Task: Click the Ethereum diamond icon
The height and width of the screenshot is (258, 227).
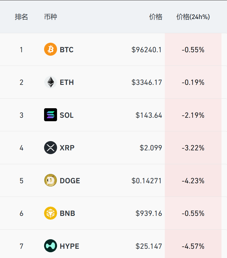Action: pyautogui.click(x=50, y=82)
